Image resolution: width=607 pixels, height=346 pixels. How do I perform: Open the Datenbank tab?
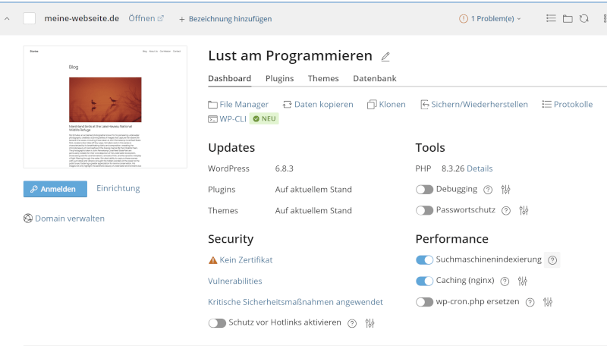pyautogui.click(x=374, y=78)
